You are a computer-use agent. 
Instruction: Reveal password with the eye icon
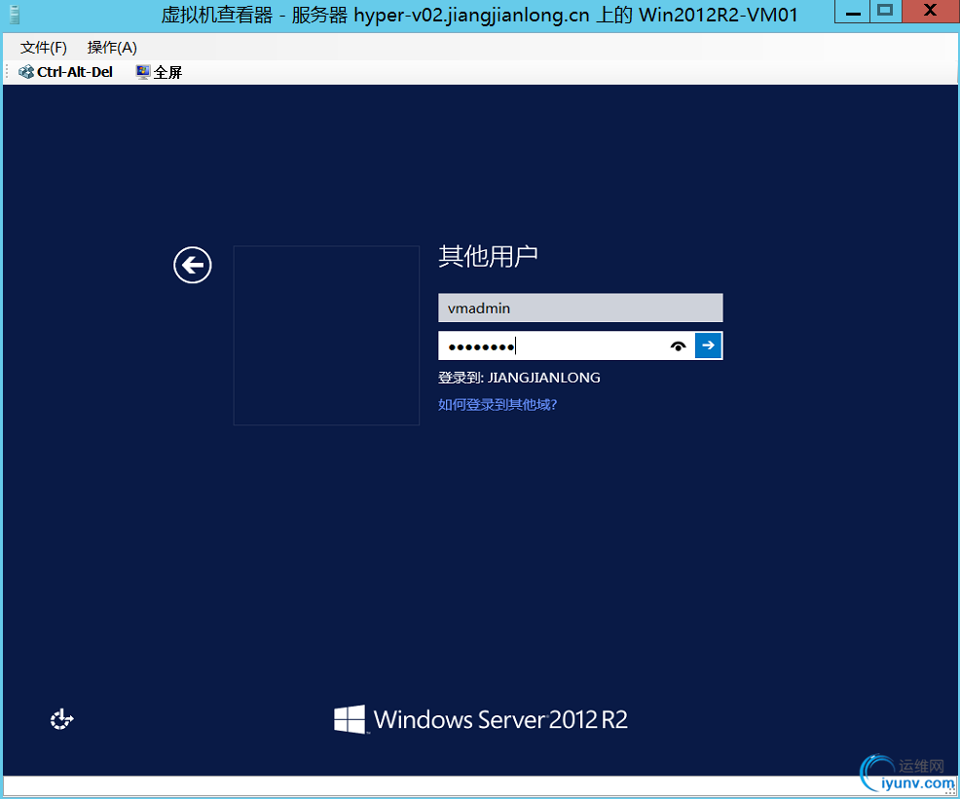(678, 346)
